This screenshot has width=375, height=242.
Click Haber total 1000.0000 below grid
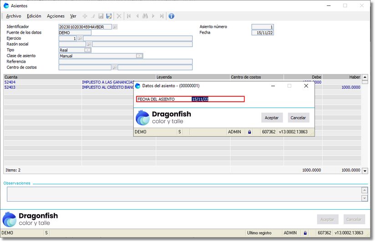(x=351, y=170)
